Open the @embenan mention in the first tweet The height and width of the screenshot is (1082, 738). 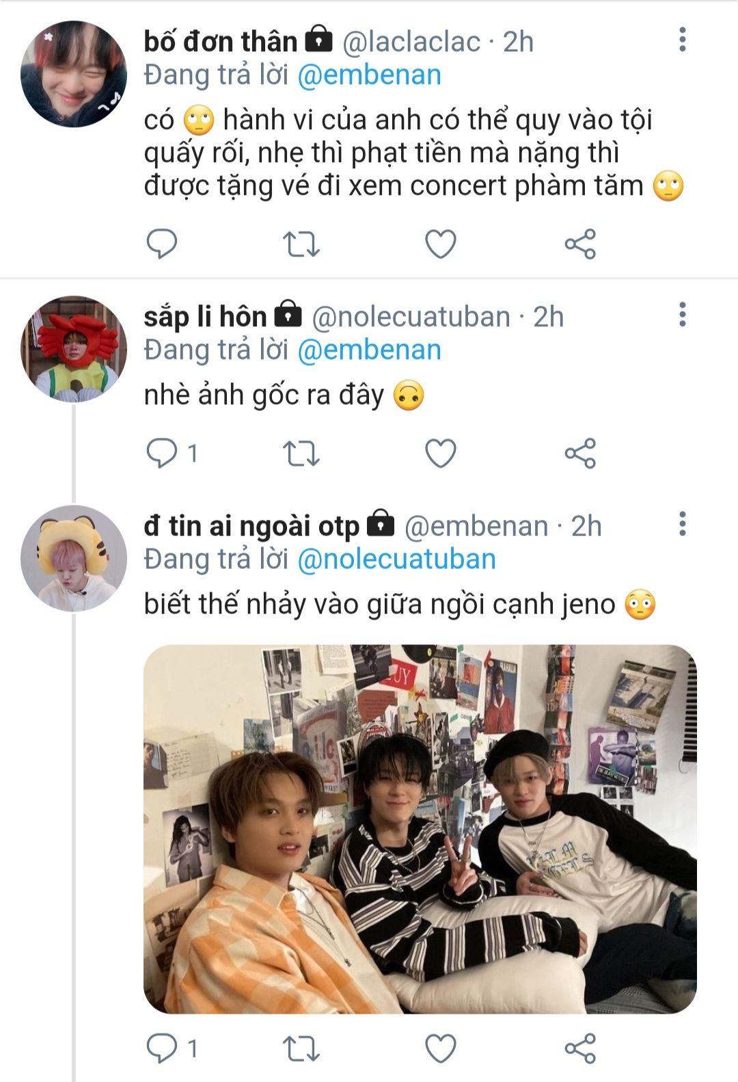pos(370,75)
